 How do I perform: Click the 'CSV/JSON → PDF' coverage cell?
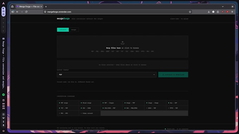click(111, 108)
